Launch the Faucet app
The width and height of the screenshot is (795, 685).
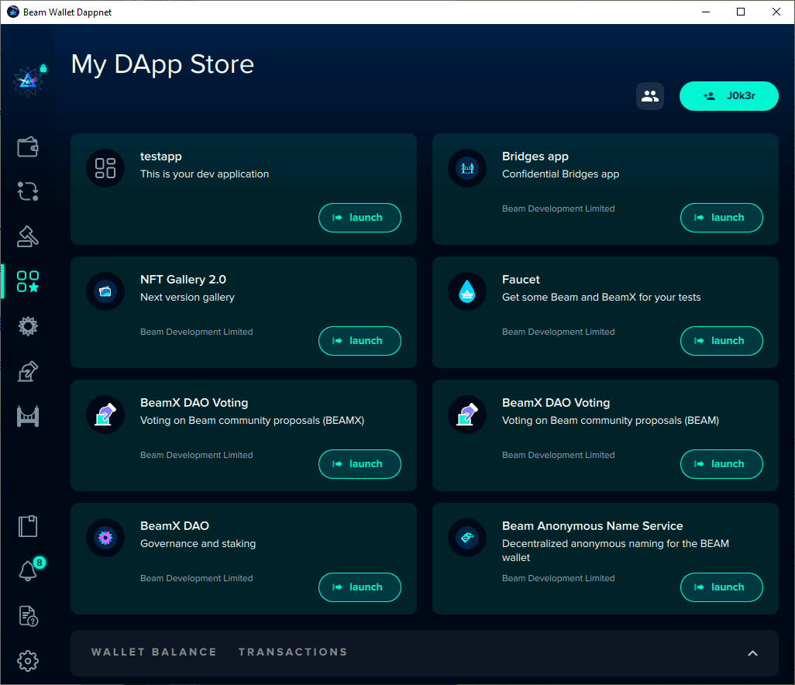(721, 341)
